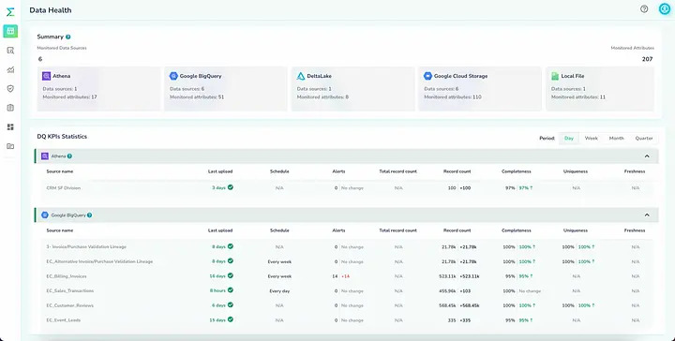Click the Google BigQuery section info icon

pos(90,215)
